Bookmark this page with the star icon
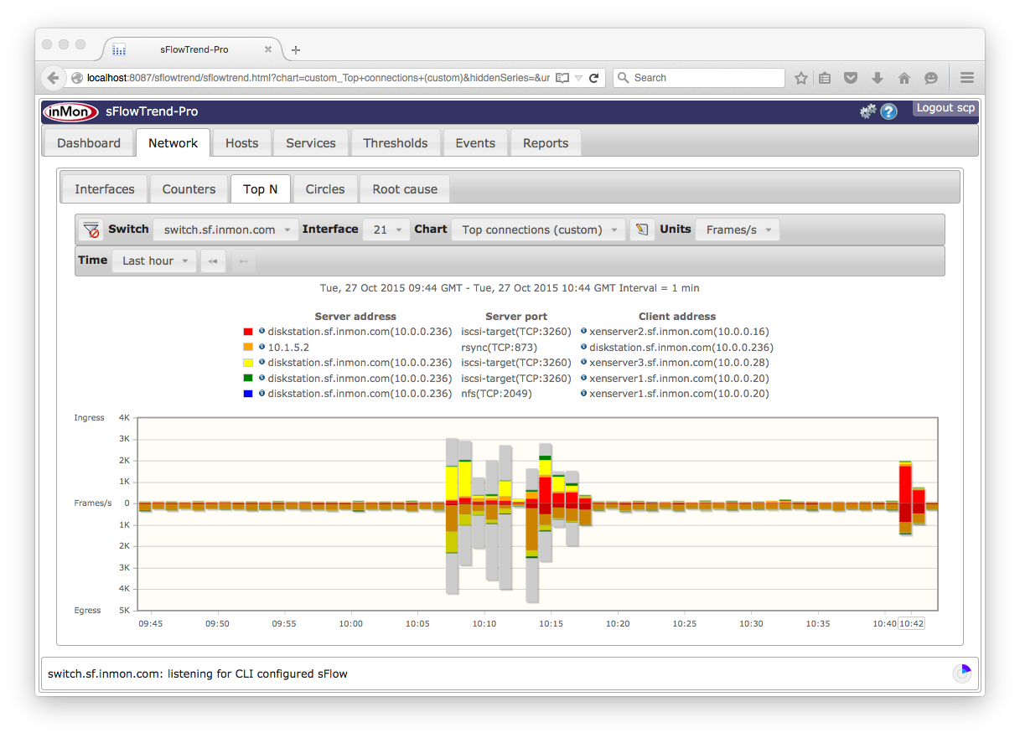 click(801, 78)
